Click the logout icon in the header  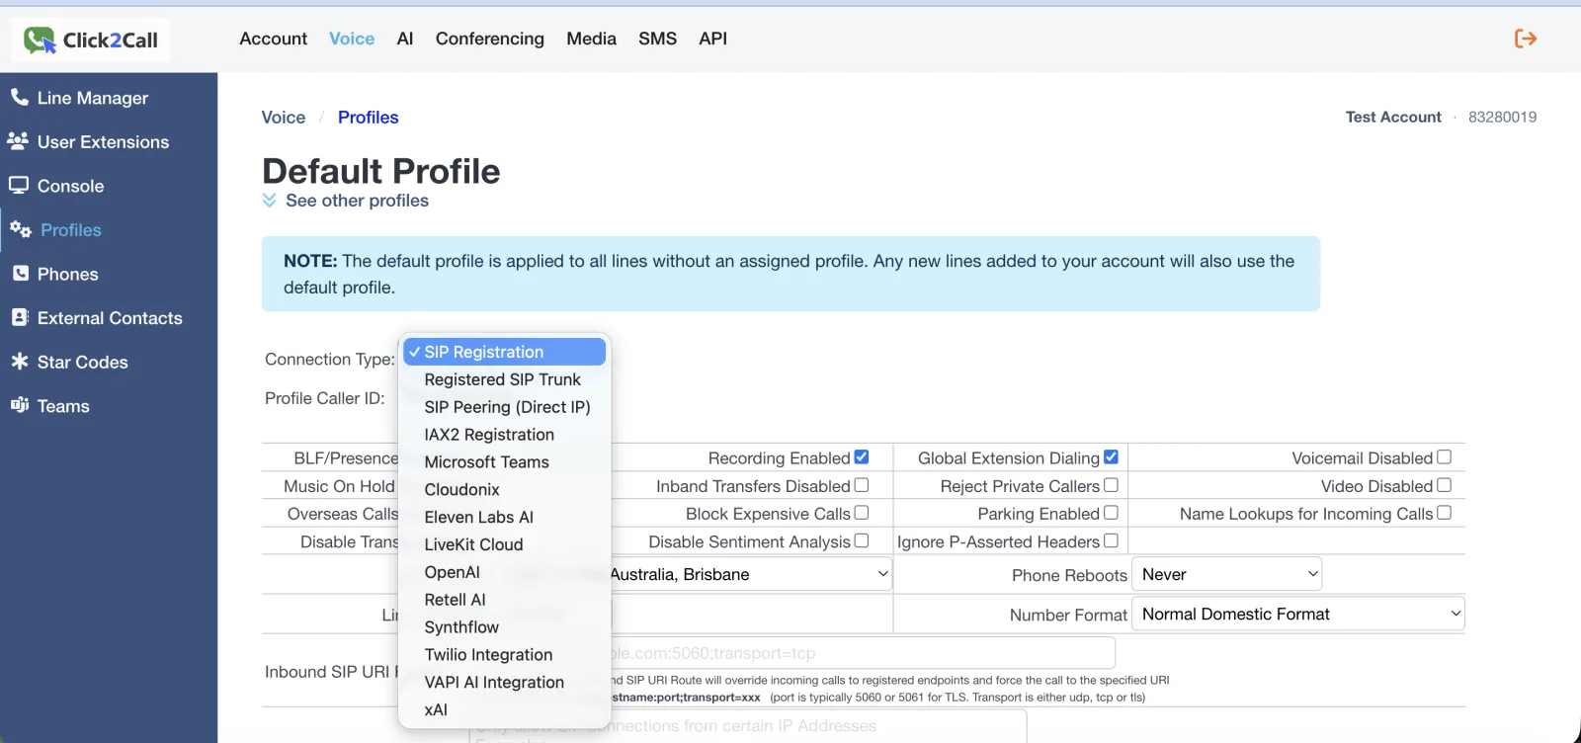[1526, 39]
